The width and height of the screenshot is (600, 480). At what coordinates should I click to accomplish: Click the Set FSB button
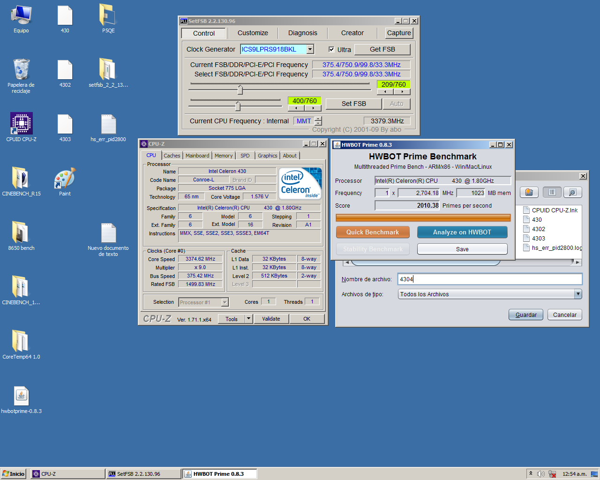(x=354, y=104)
